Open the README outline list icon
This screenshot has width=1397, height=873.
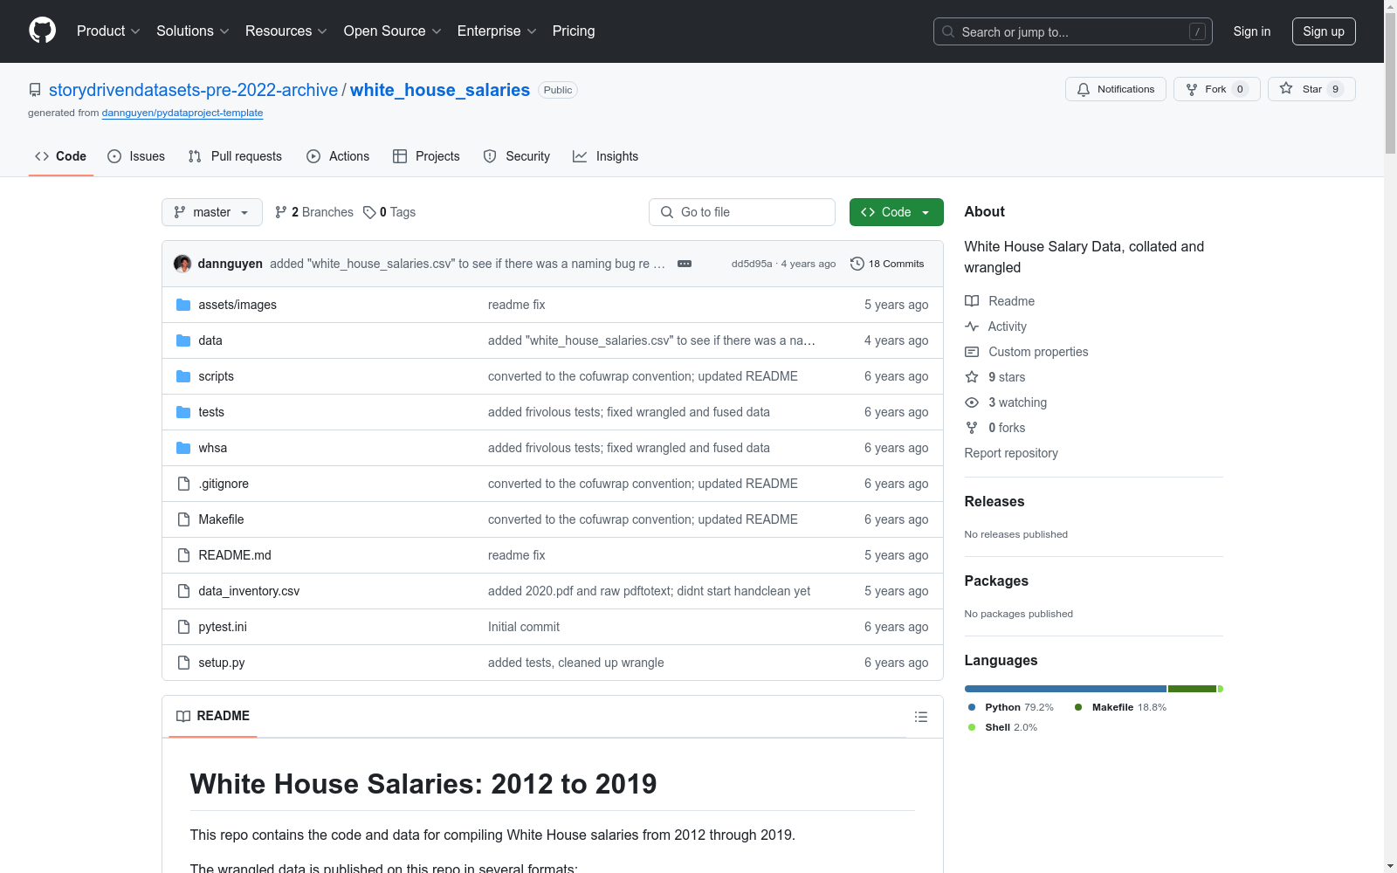coord(920,717)
